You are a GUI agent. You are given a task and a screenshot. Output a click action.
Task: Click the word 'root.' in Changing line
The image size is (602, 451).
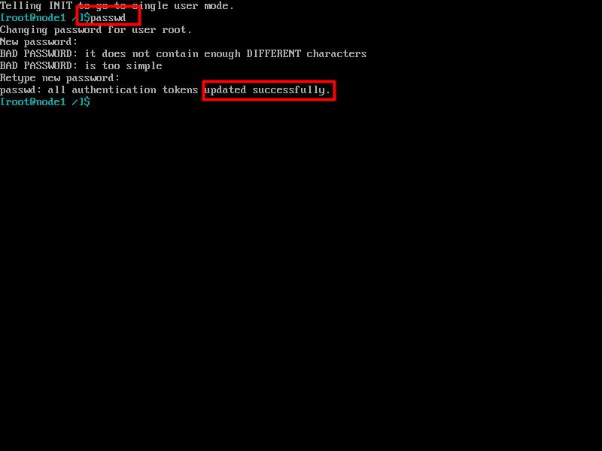click(177, 30)
